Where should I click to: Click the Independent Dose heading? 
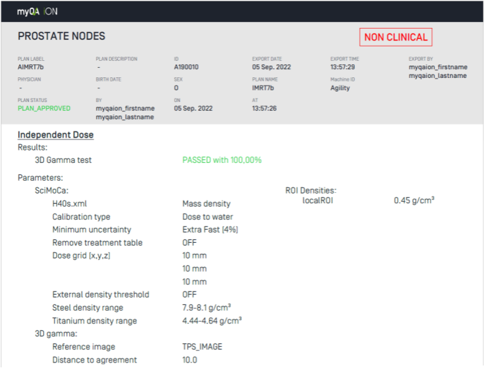click(55, 135)
